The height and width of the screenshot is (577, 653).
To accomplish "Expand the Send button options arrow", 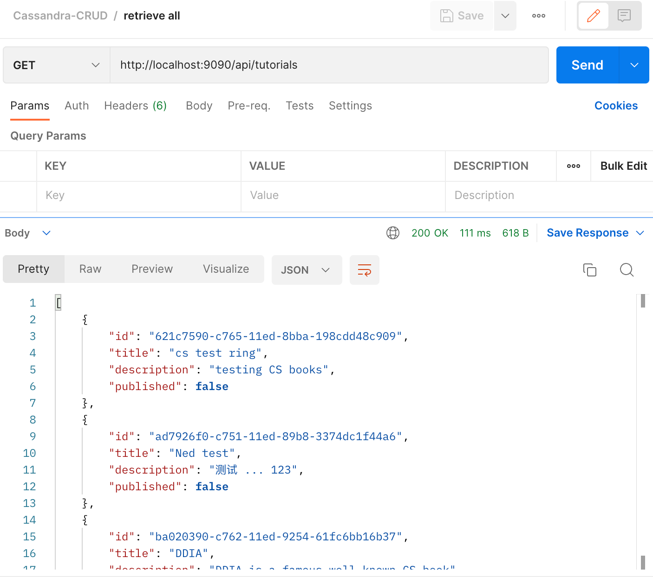I will [634, 65].
